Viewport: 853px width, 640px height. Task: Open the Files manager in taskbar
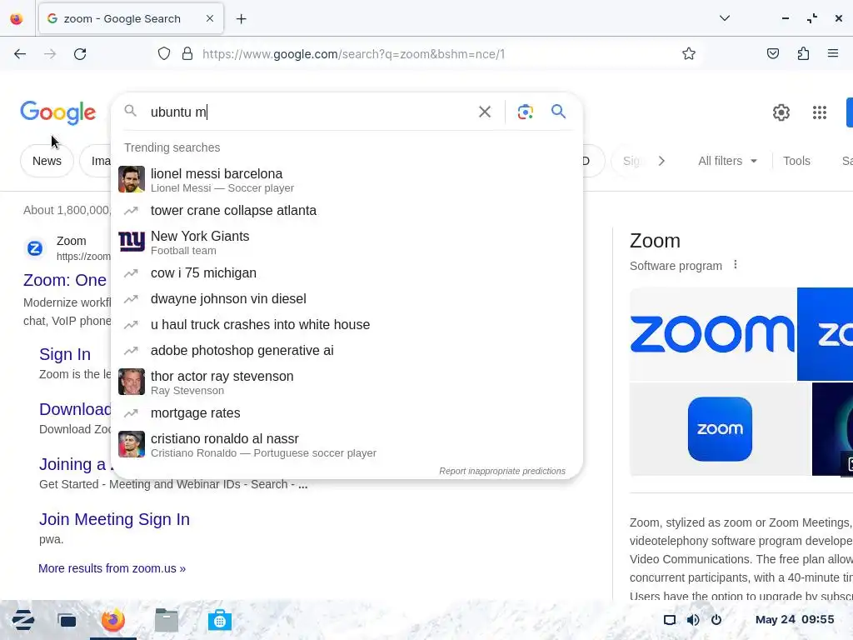167,620
